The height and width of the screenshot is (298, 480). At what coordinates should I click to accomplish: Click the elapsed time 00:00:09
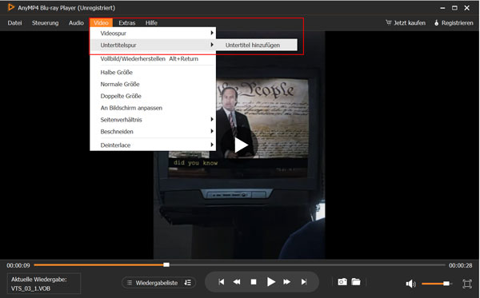coord(18,265)
